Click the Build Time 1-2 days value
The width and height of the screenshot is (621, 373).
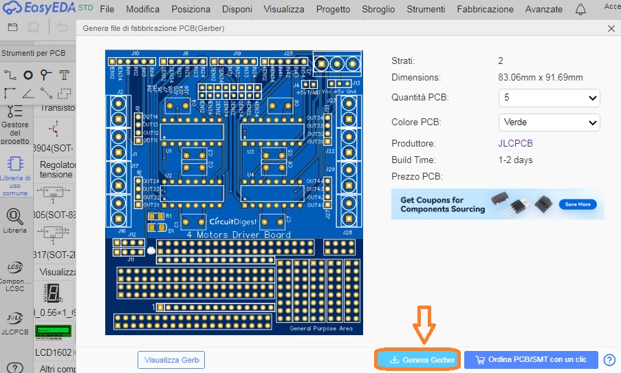(515, 160)
